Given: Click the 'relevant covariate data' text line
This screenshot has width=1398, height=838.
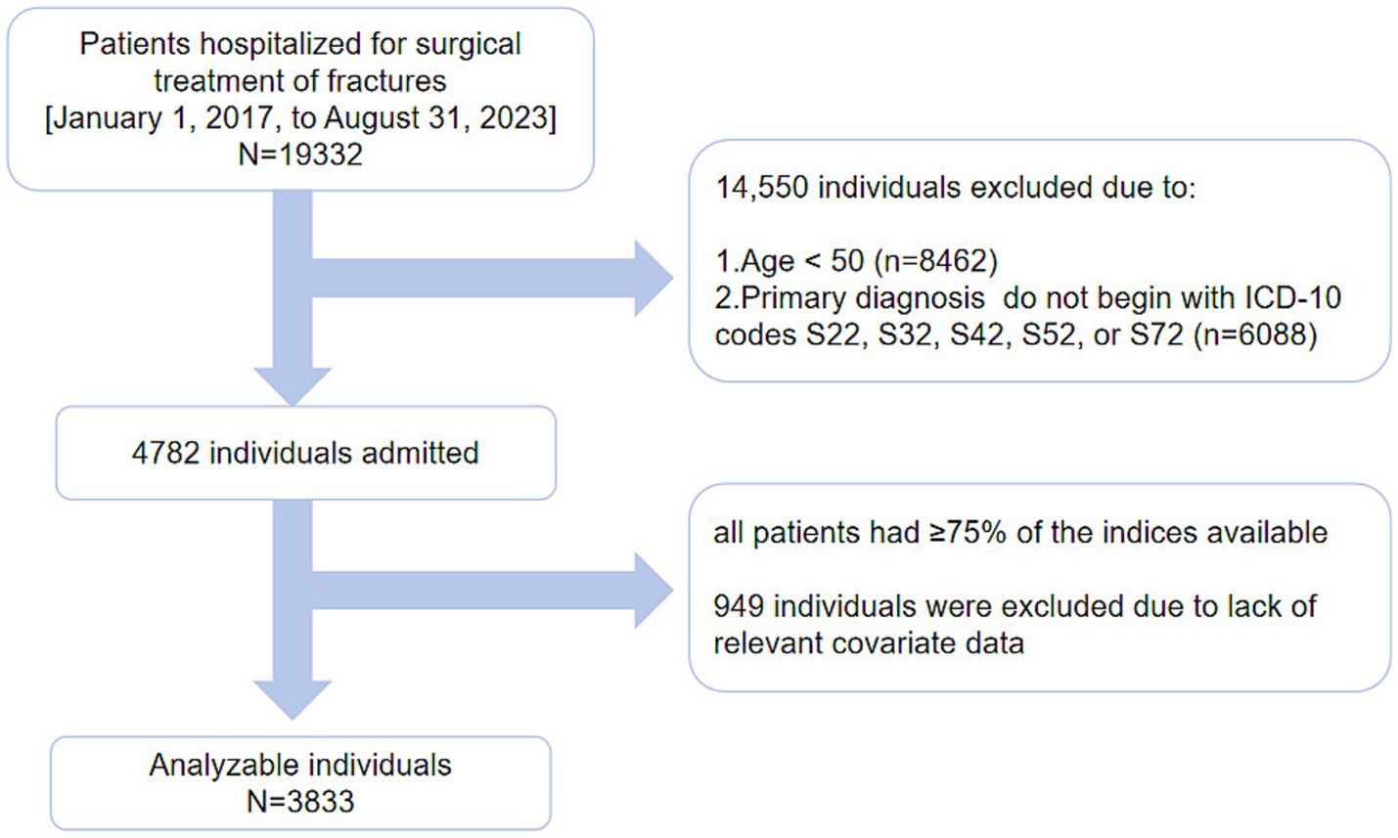Looking at the screenshot, I should (x=868, y=643).
